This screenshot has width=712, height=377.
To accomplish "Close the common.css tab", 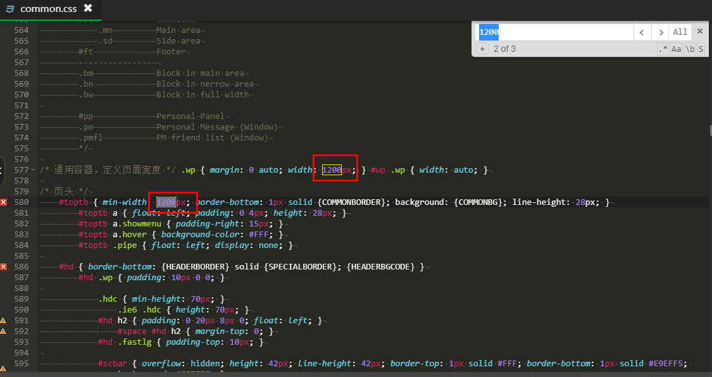I will coord(88,8).
